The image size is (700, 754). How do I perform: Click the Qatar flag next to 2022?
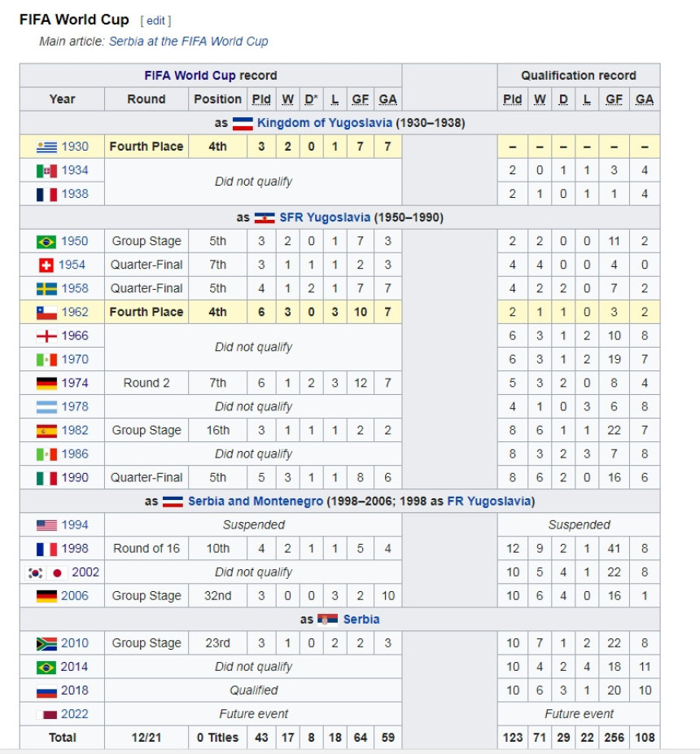click(46, 714)
